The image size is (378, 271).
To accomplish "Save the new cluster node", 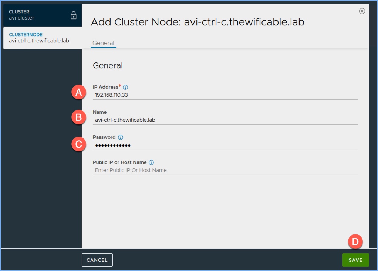I will 355,260.
